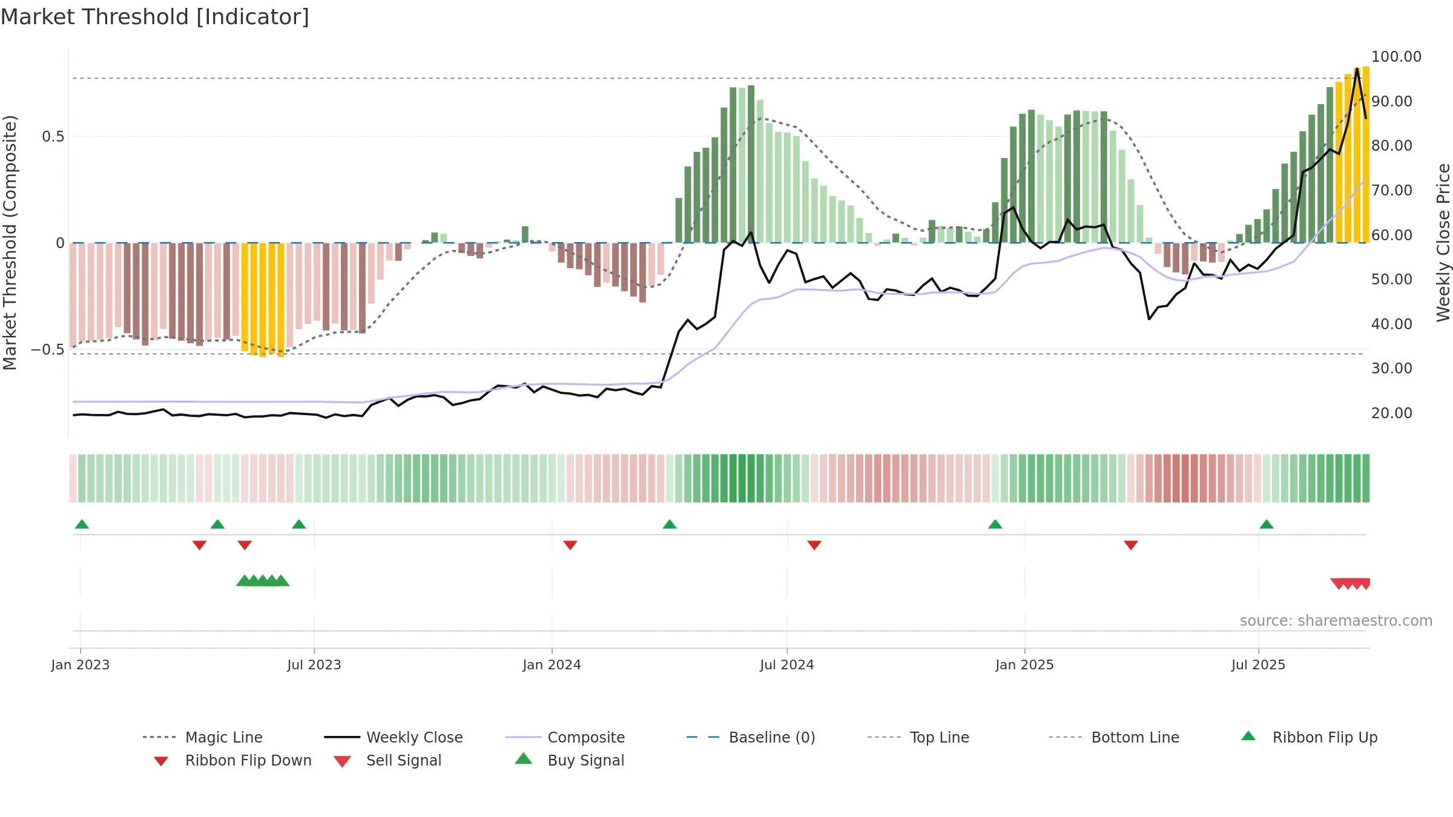Click the ribbon flip up marker before Jan 2025
The height and width of the screenshot is (817, 1453).
pyautogui.click(x=995, y=524)
